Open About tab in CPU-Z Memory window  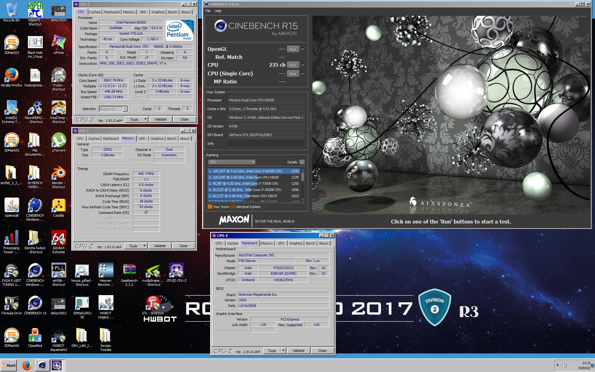185,139
